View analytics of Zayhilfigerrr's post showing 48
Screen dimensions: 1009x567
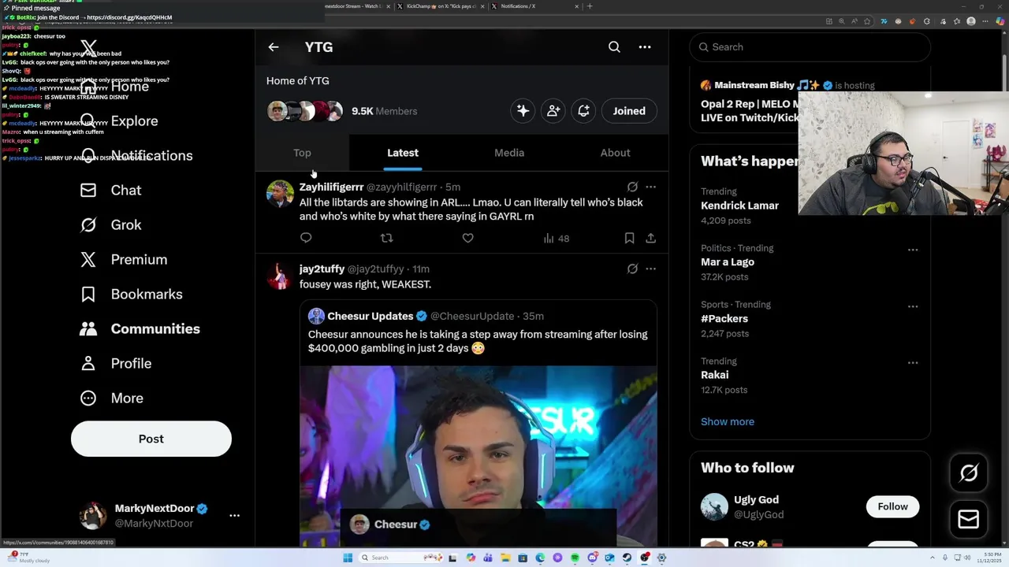(x=557, y=238)
